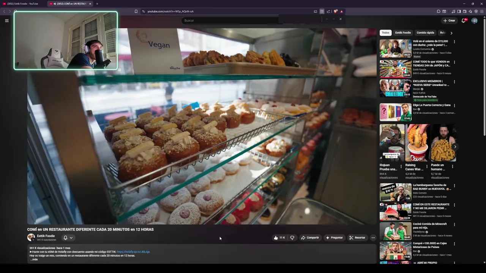
Task: Like the video showing 11 K
Action: pyautogui.click(x=279, y=238)
